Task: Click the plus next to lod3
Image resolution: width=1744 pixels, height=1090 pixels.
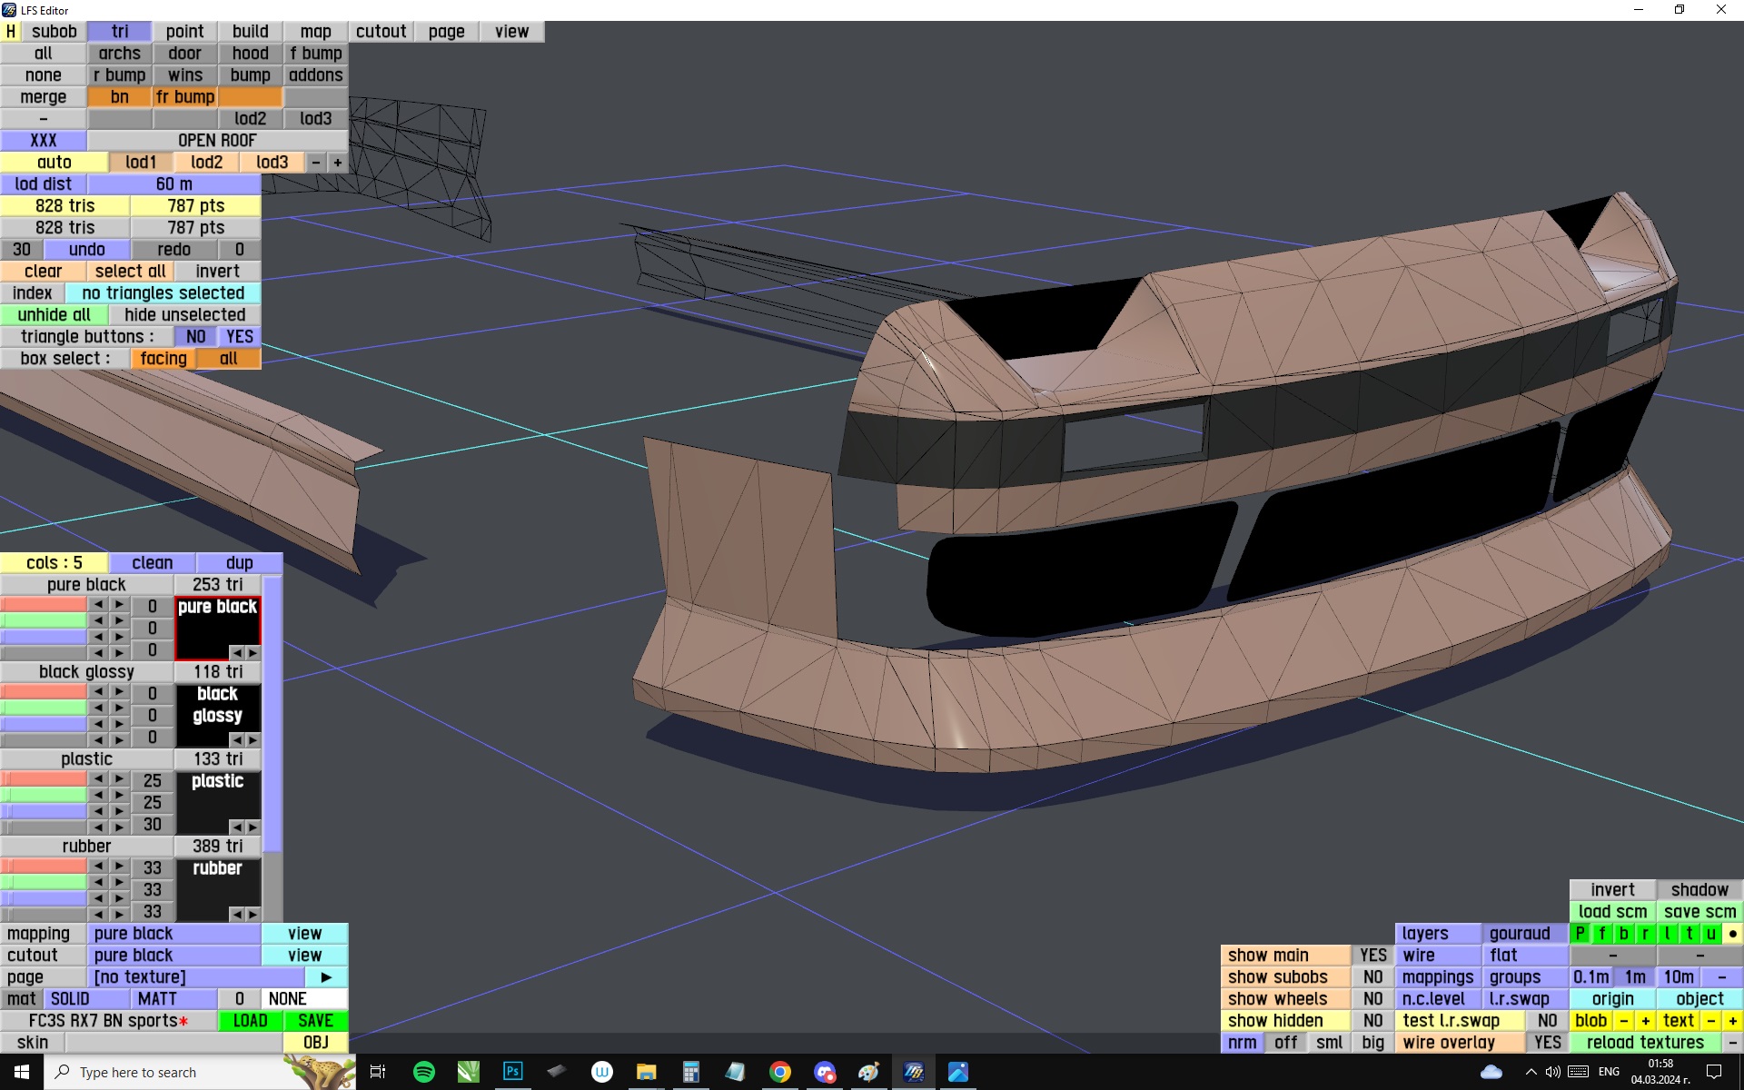Action: coord(337,162)
